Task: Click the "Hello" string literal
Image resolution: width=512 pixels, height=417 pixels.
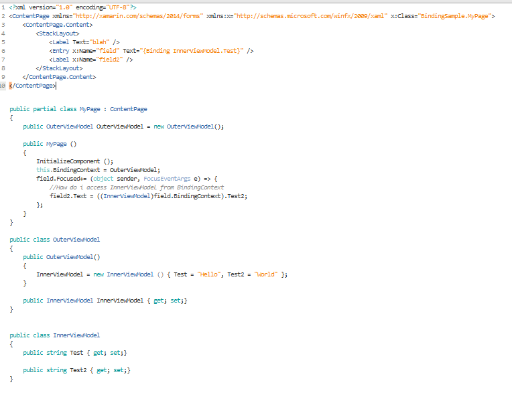Action: coord(209,274)
